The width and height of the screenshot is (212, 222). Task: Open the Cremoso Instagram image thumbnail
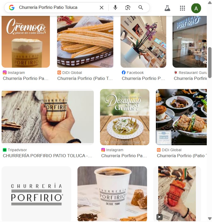[26, 42]
